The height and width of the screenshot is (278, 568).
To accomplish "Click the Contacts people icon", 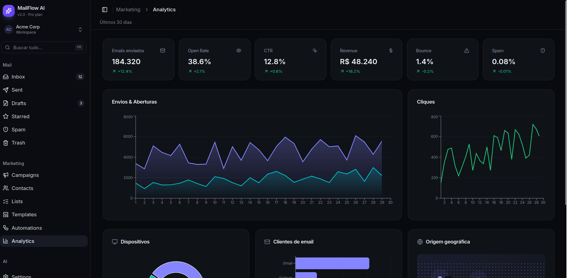I will [5, 188].
